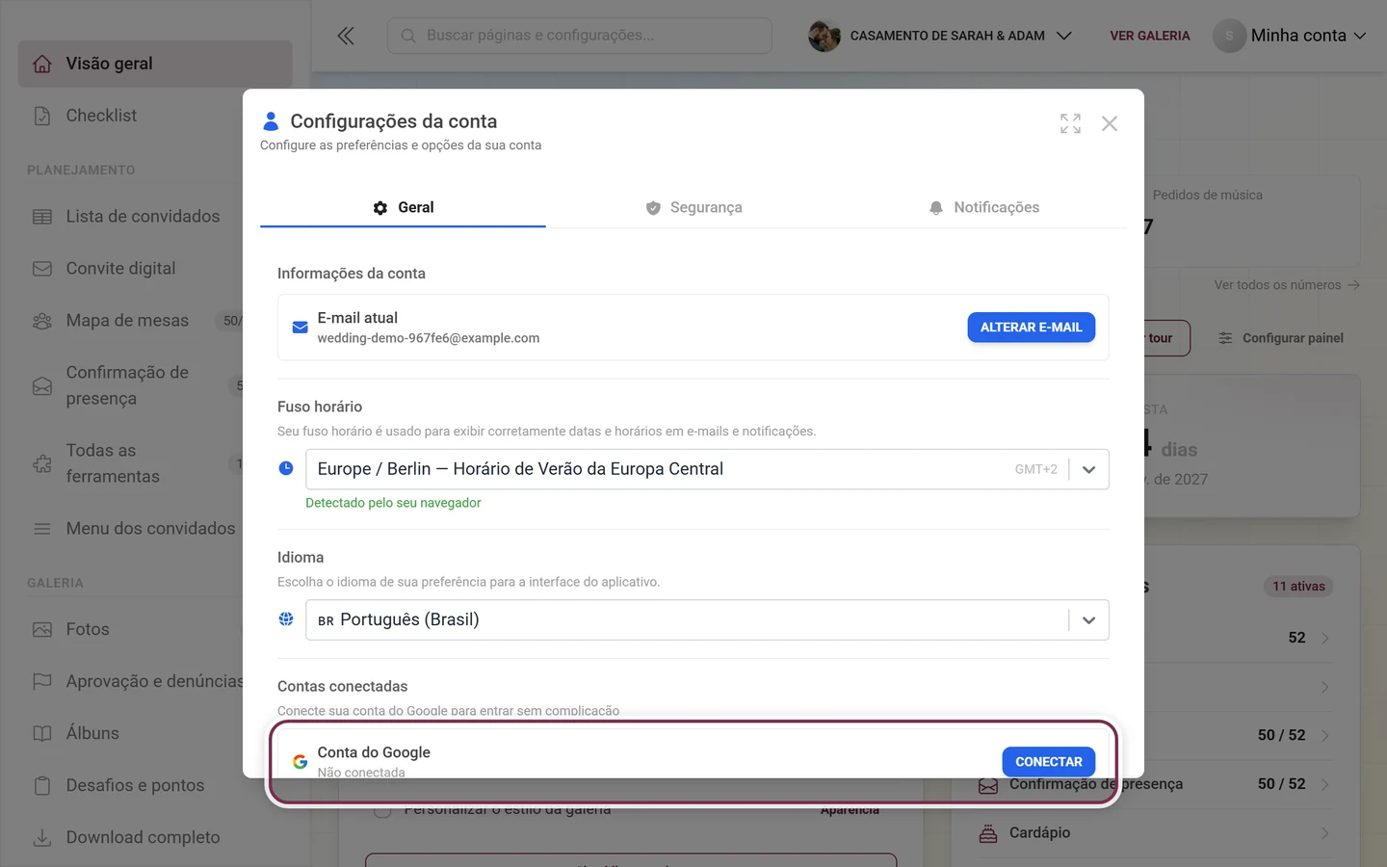Click the 11 ativas badge
The height and width of the screenshot is (867, 1387).
1298,587
